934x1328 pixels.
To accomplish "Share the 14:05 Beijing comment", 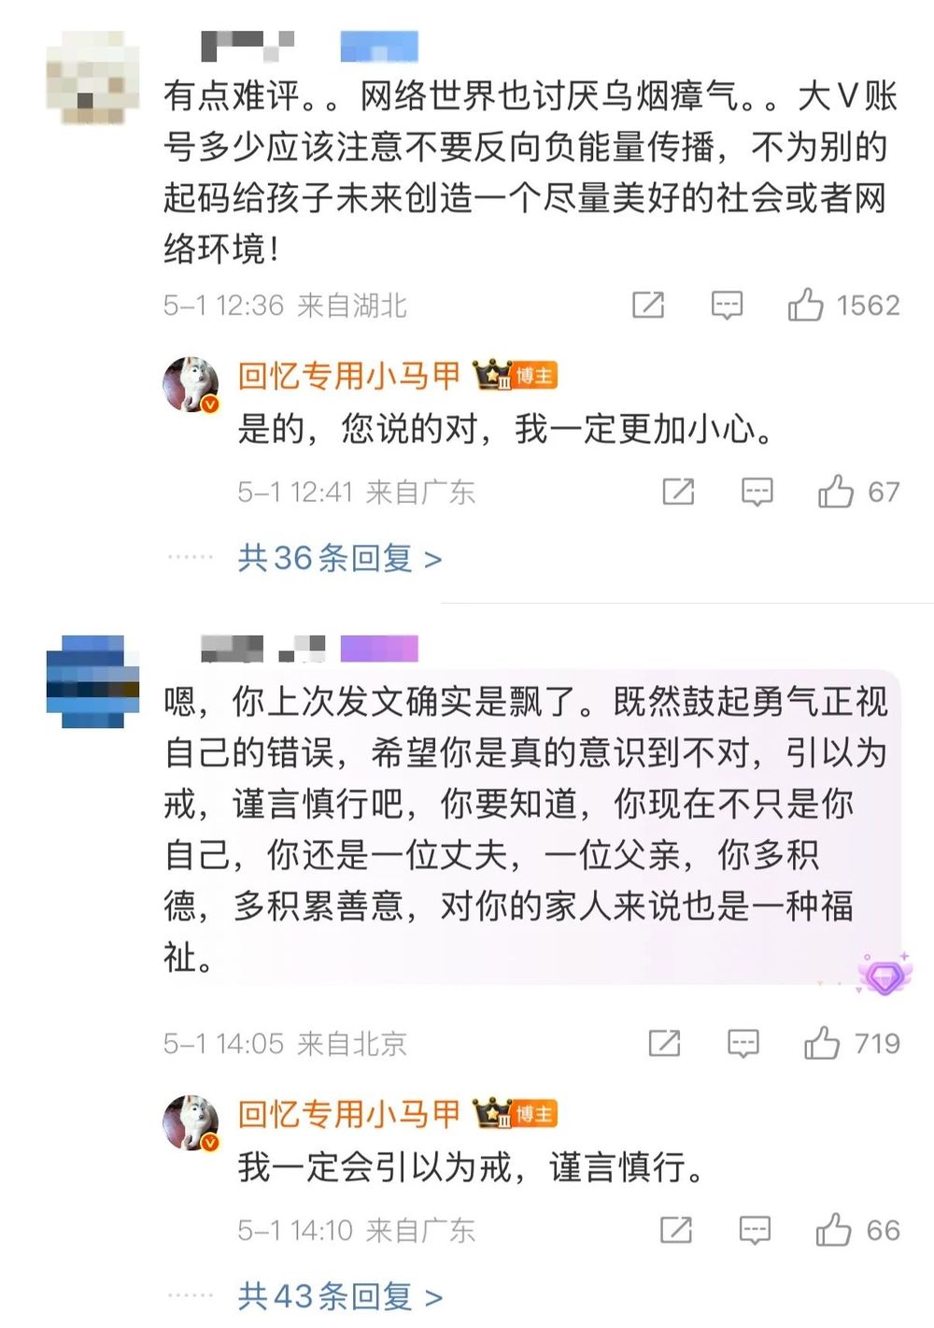I will click(664, 1043).
